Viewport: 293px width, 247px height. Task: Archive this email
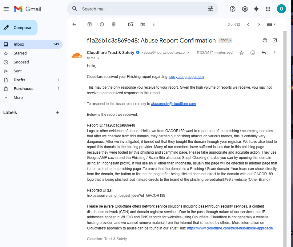point(90,24)
